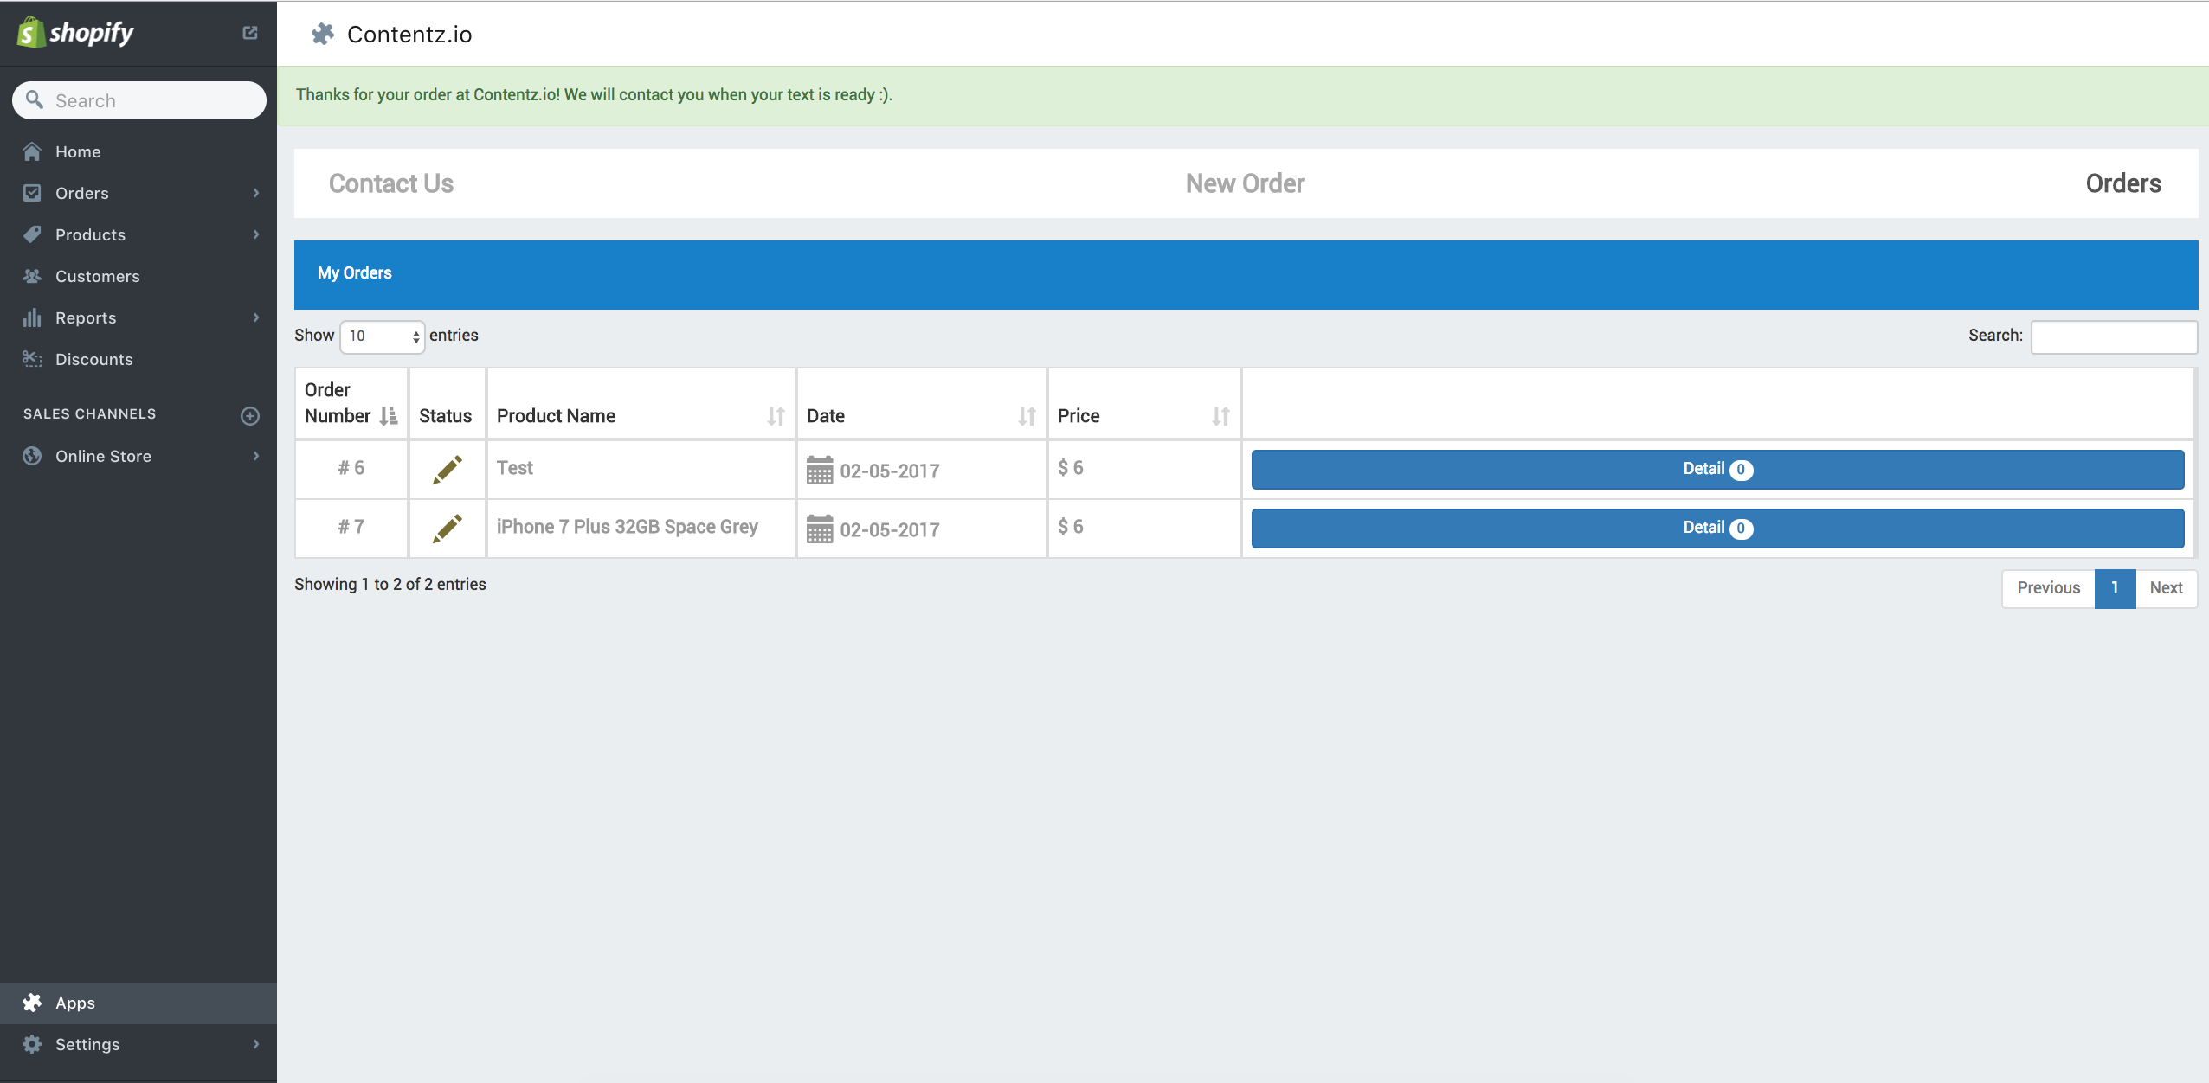The width and height of the screenshot is (2209, 1083).
Task: Click order number '# 6'
Action: click(351, 468)
